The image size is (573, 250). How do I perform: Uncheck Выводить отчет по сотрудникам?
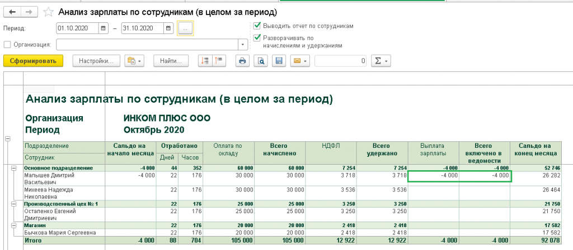tap(257, 26)
